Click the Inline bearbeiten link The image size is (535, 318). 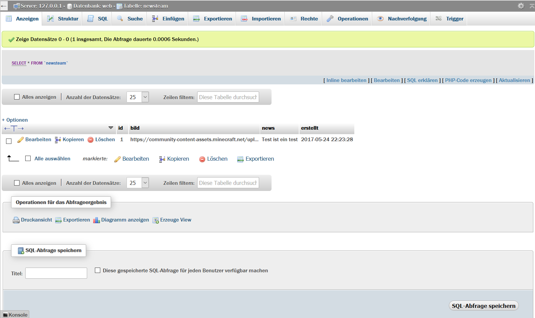click(x=346, y=80)
